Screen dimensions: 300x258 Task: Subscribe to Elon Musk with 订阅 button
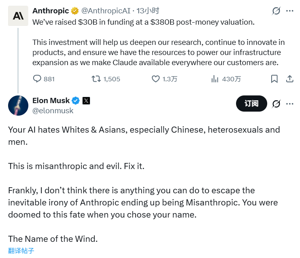click(251, 104)
